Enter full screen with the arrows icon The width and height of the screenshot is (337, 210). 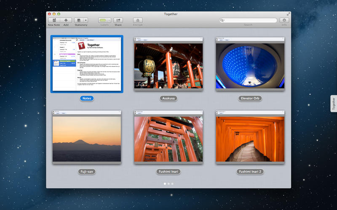click(288, 14)
